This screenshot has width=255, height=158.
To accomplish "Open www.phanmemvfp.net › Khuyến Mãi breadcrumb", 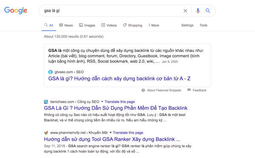I will point(79,133).
